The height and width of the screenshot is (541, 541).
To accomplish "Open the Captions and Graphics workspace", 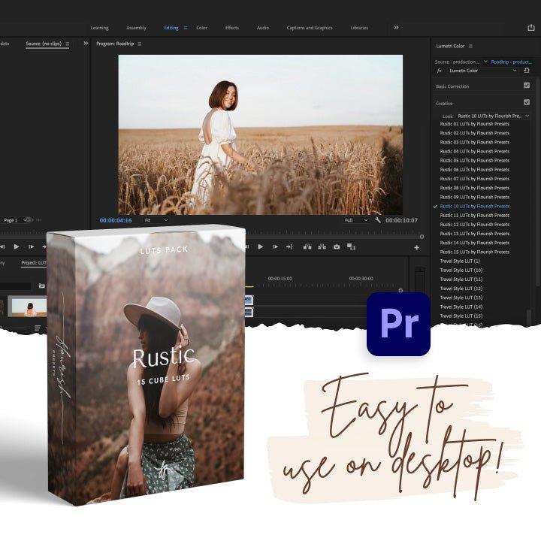I will pyautogui.click(x=309, y=28).
